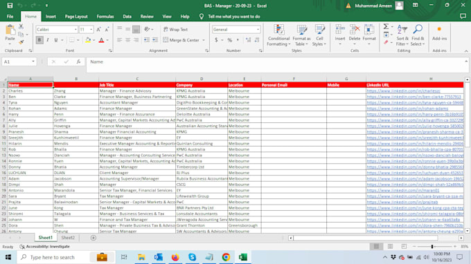471x264 pixels.
Task: Toggle Bold formatting
Action: (x=39, y=40)
